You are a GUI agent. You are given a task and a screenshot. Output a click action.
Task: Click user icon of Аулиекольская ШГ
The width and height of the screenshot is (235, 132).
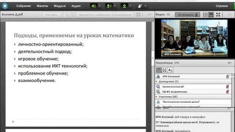158,87
